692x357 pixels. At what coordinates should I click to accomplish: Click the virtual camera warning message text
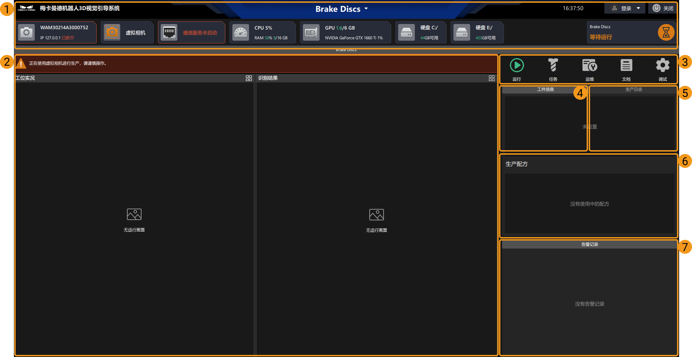68,63
